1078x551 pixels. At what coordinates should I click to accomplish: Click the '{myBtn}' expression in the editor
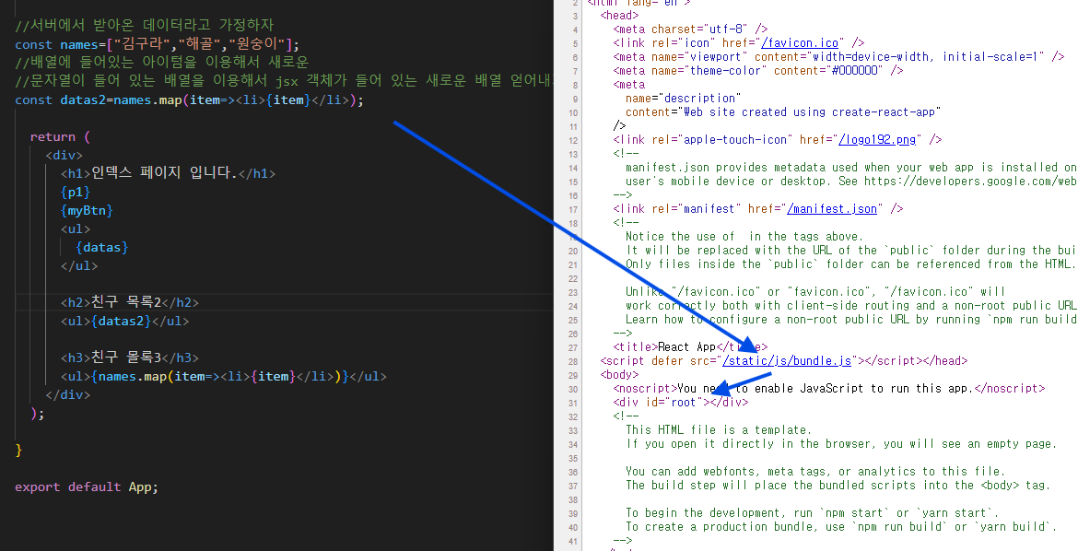click(87, 210)
